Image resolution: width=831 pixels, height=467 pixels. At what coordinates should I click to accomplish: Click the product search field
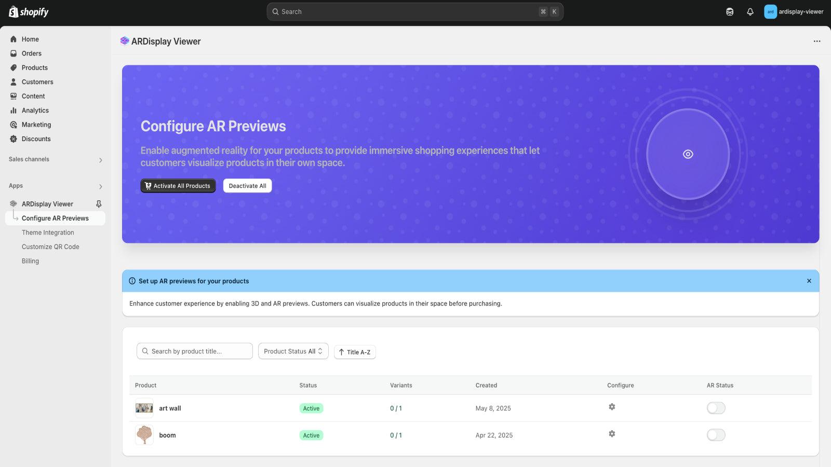tap(194, 351)
